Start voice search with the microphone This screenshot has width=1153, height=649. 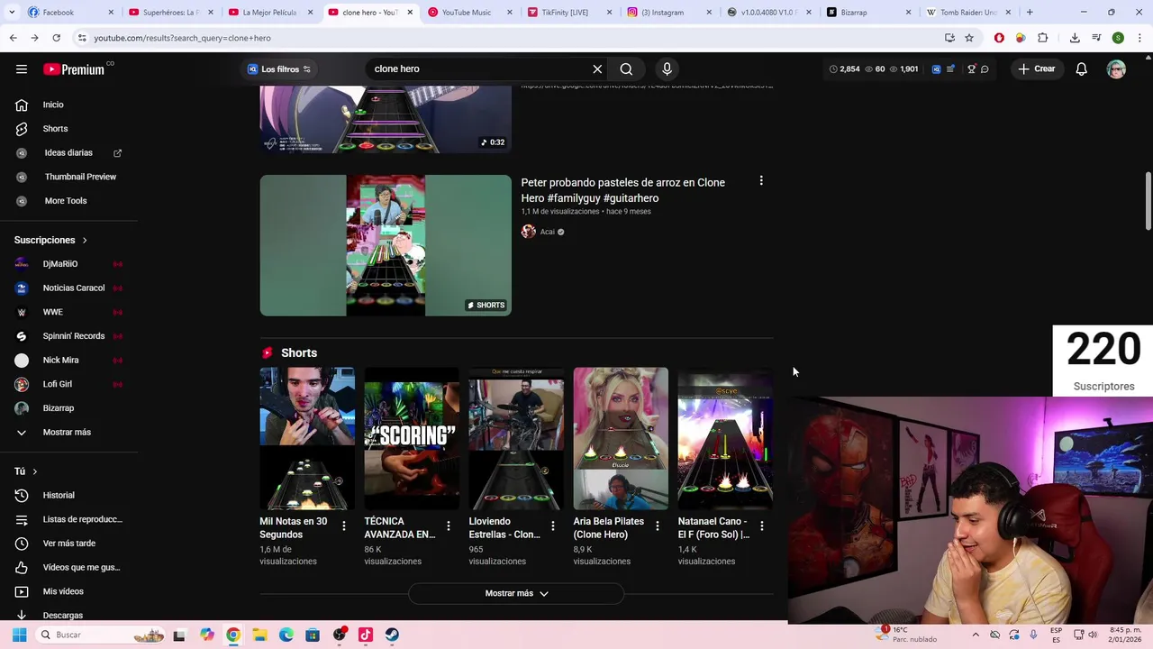tap(667, 69)
